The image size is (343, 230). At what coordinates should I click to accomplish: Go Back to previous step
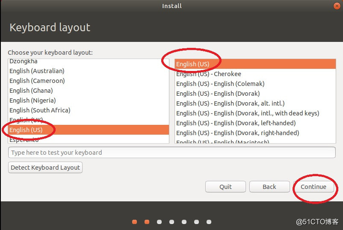pos(269,187)
